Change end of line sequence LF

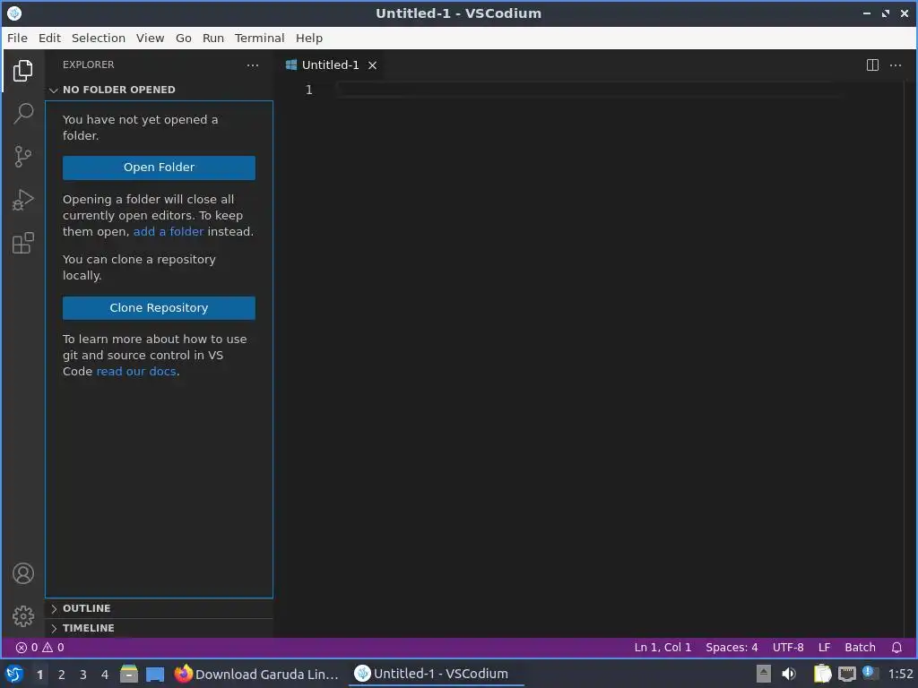[x=825, y=648]
